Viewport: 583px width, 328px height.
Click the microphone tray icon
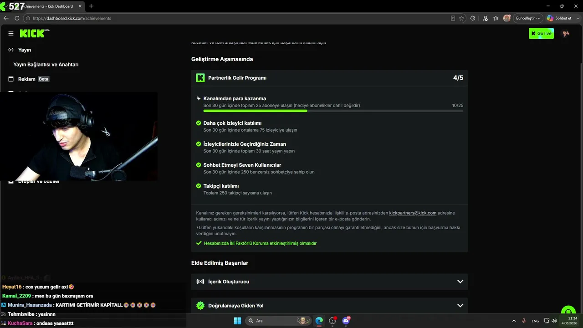coord(524,321)
